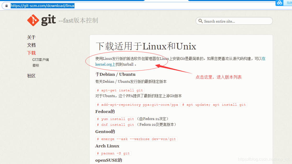Click the git wordmark text logo
The width and height of the screenshot is (292, 164).
pos(48,20)
